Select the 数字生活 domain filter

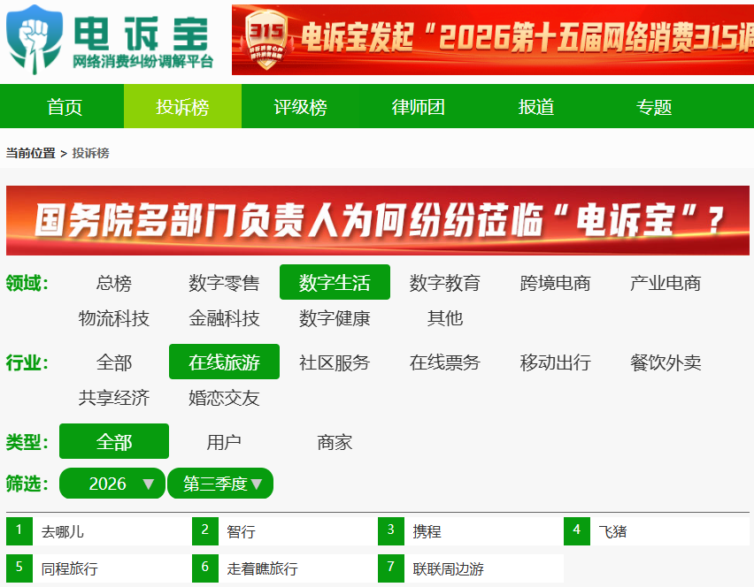coord(335,283)
